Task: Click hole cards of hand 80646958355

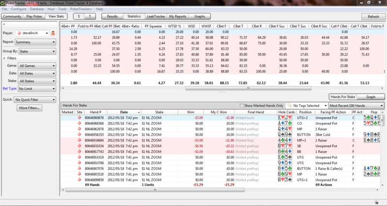Action: 285,135
